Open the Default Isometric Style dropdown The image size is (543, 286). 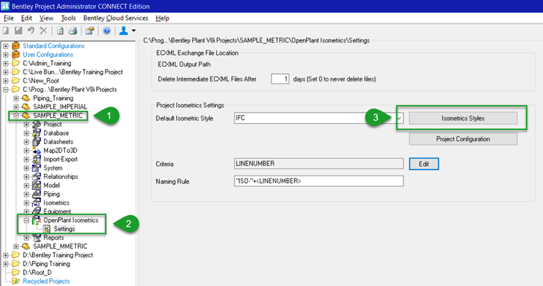(x=400, y=118)
